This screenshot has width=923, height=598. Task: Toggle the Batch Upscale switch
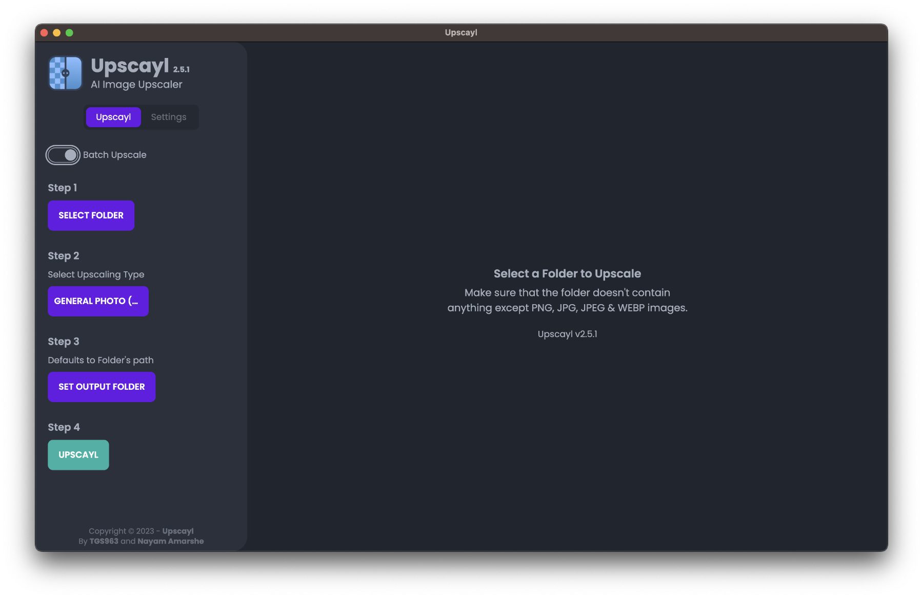[x=63, y=155]
